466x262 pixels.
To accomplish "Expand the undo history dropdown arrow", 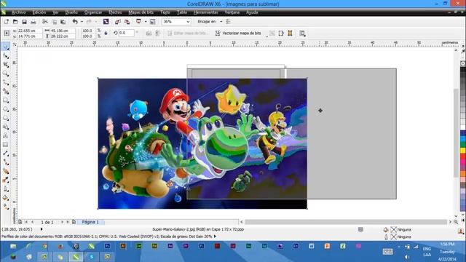I will click(82, 22).
